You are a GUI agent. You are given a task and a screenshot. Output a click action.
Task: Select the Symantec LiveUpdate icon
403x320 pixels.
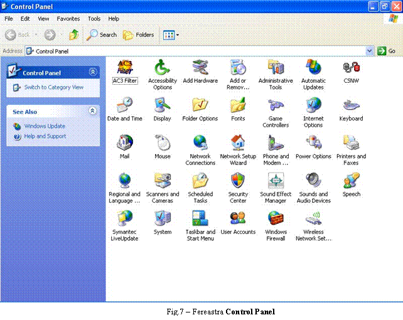pyautogui.click(x=124, y=218)
